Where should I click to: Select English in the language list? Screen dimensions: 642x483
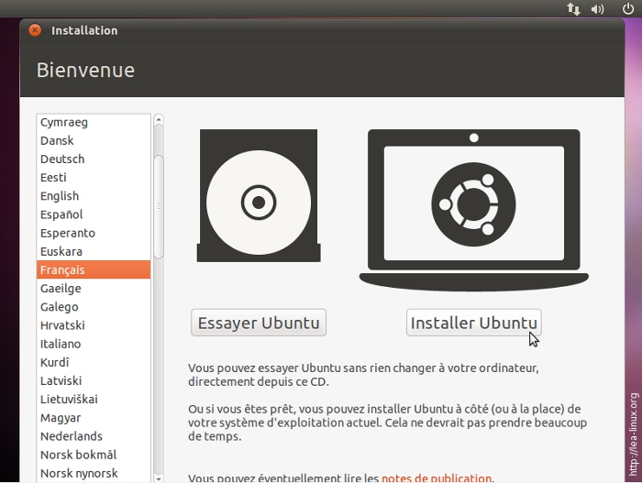60,196
